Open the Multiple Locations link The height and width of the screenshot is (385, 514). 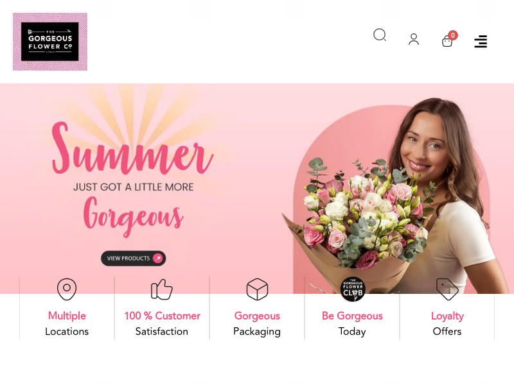(x=67, y=323)
